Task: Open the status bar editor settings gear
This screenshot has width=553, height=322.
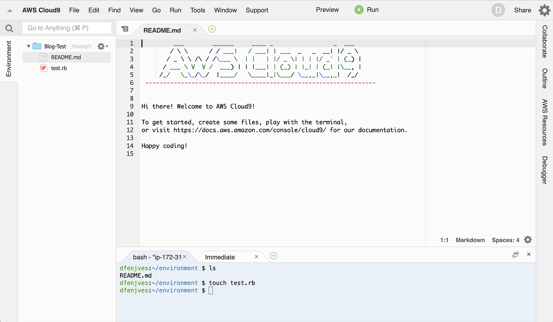Action: click(x=528, y=240)
